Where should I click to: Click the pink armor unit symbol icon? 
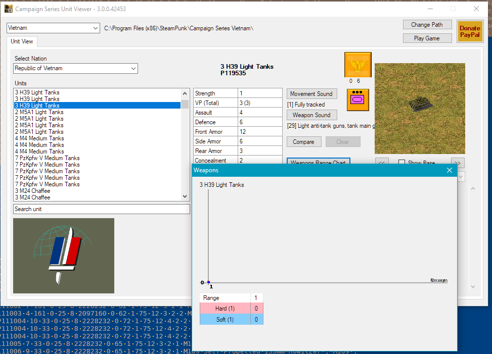click(357, 100)
